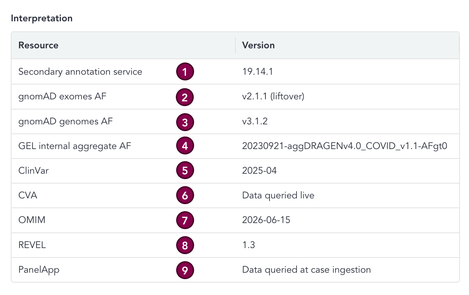Select marker 2 next to gnomAD exomes AF
Viewport: 469px width, 295px height.
185,97
